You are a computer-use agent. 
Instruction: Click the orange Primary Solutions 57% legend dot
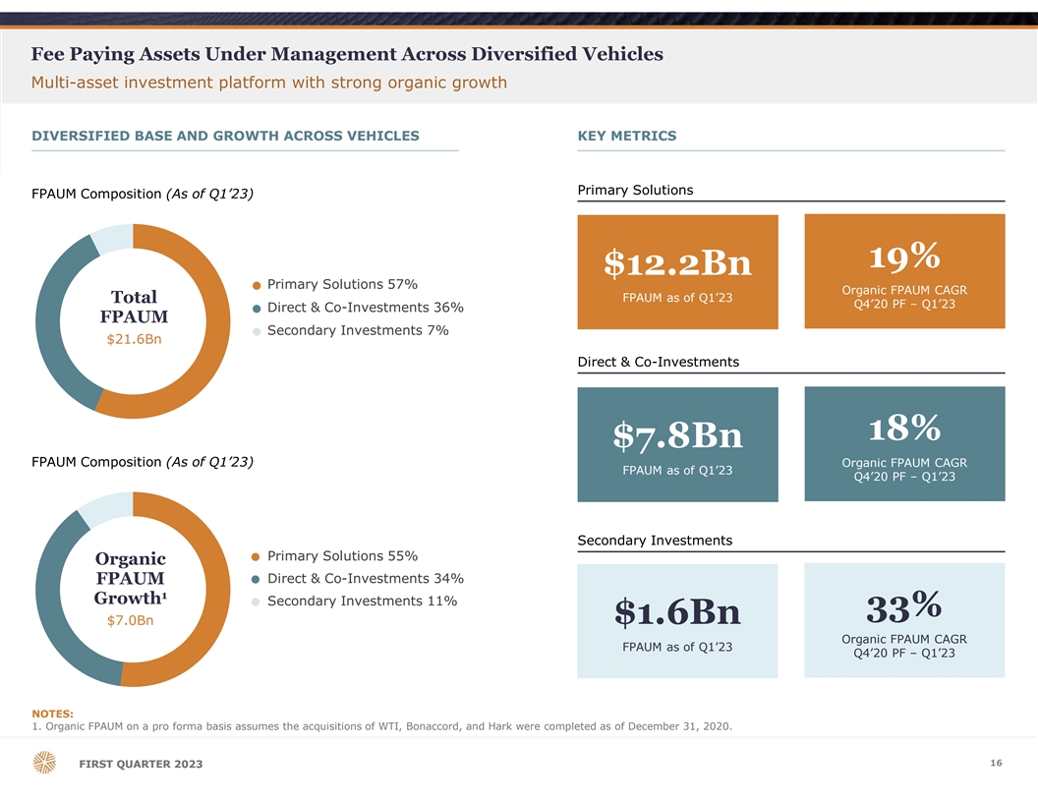click(x=257, y=286)
